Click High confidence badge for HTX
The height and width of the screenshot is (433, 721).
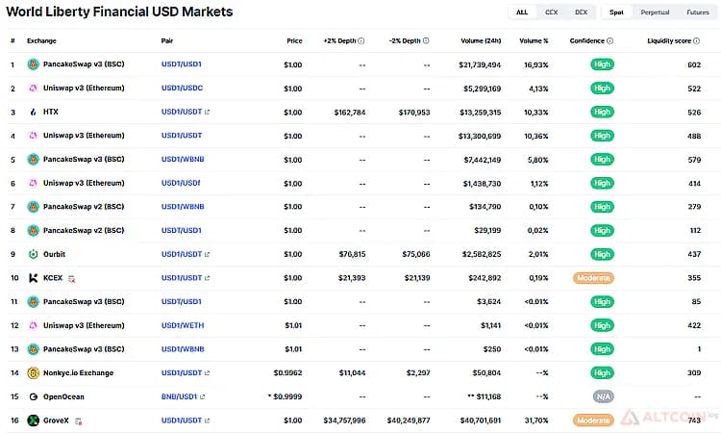(602, 112)
